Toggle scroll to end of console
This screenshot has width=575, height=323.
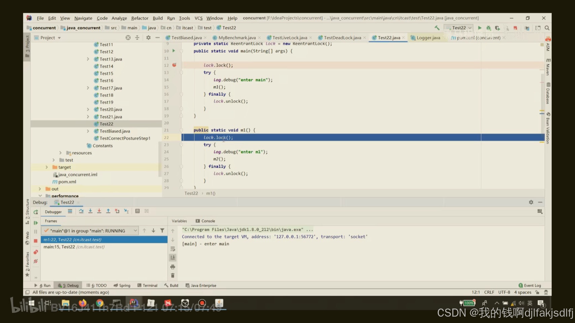[x=173, y=257]
